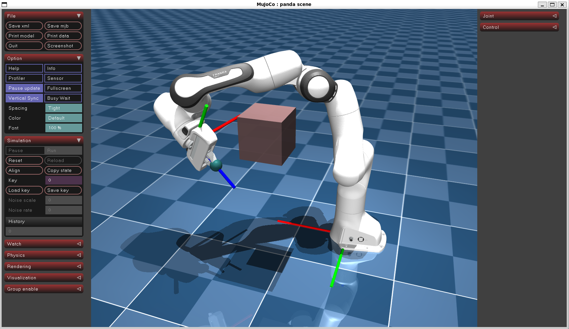Click Print data button

click(x=63, y=36)
